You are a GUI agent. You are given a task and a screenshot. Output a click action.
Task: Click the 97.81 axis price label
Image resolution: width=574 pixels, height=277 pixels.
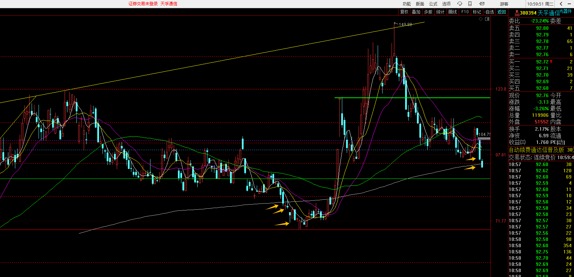point(501,155)
